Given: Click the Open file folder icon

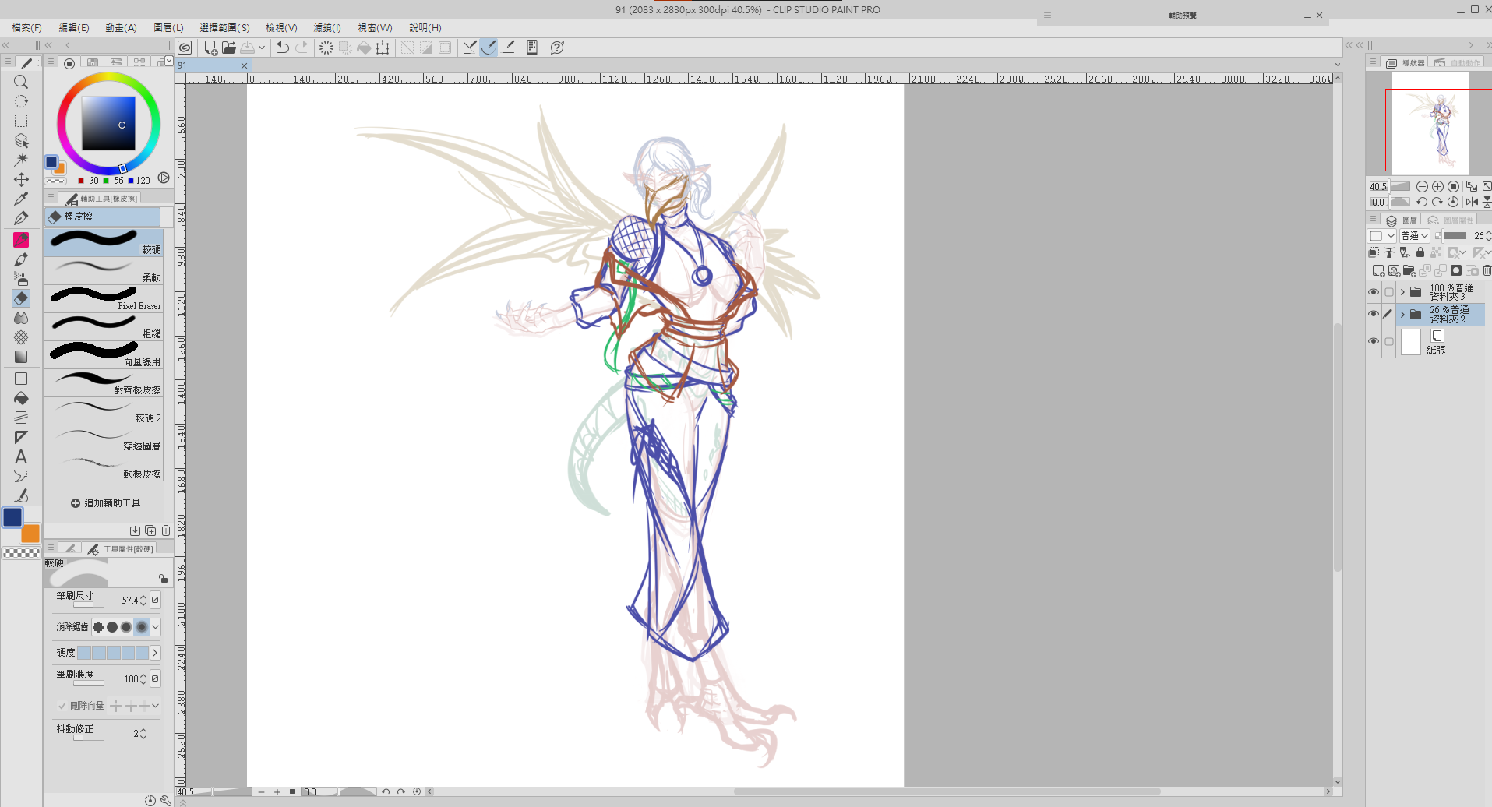Looking at the screenshot, I should click(x=228, y=48).
